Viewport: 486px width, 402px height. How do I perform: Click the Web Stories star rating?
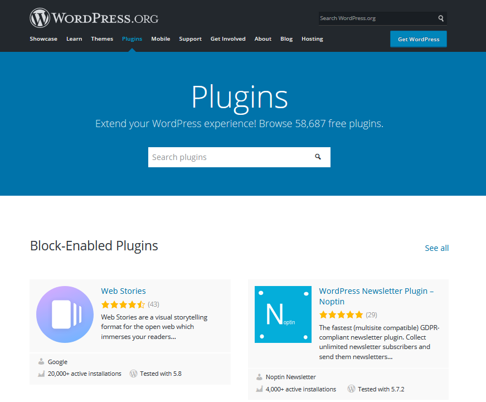[123, 304]
